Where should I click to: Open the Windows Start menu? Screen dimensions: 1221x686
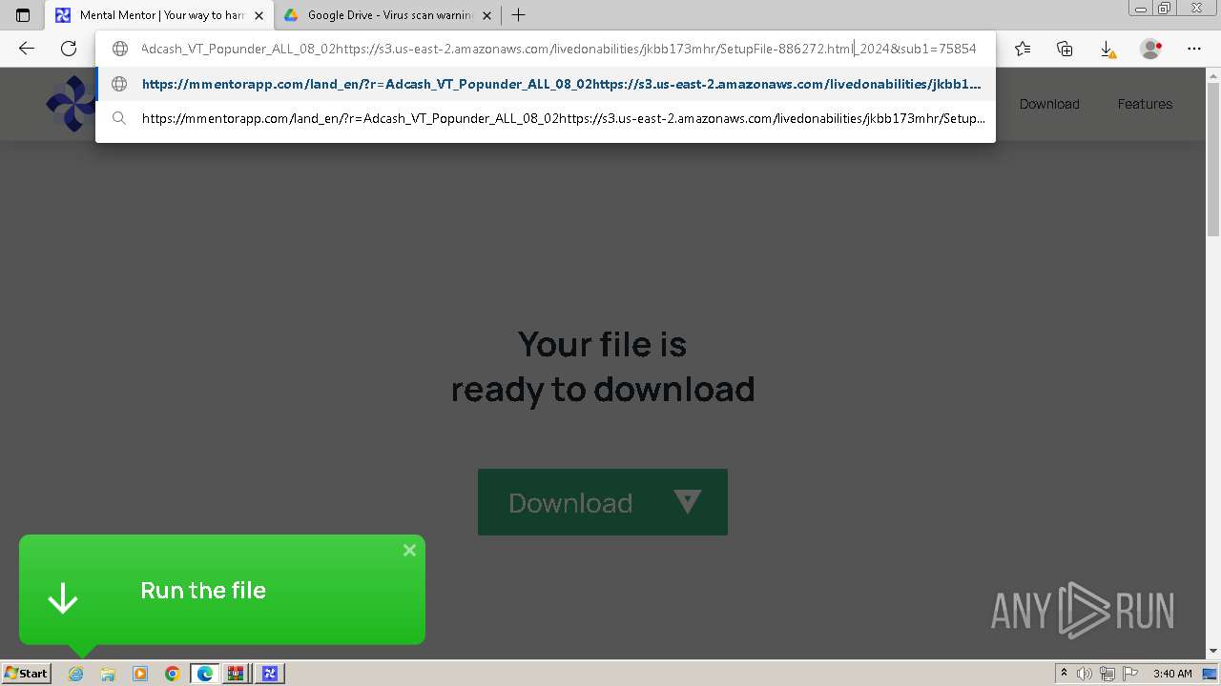[x=26, y=673]
